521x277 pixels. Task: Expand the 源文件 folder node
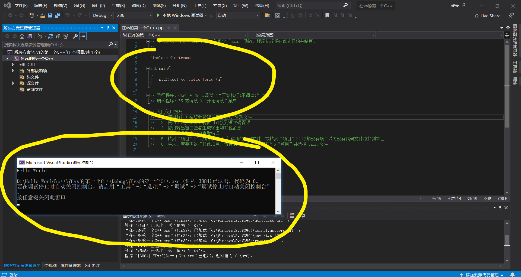pos(13,83)
